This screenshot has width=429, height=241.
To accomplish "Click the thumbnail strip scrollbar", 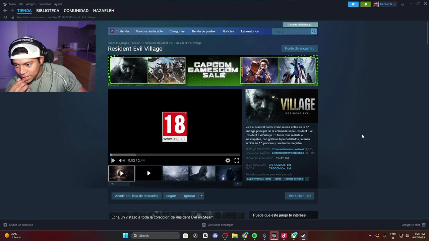I will point(175,184).
